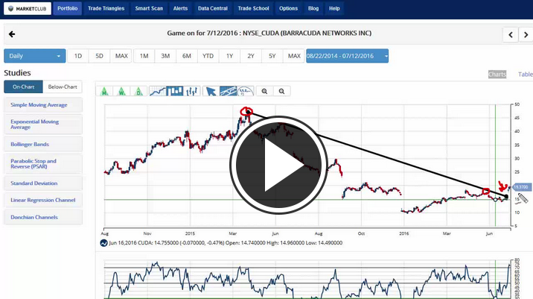The height and width of the screenshot is (299, 533).
Task: Click the trend line start handle at chart peak
Action: tap(248, 112)
